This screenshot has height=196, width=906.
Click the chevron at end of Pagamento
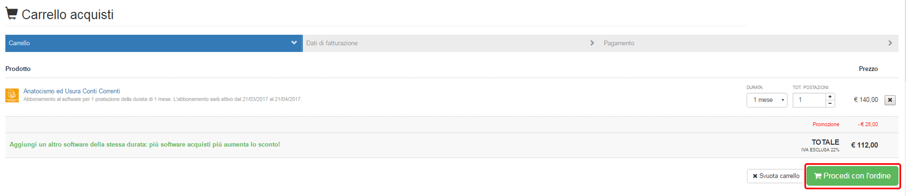pyautogui.click(x=890, y=43)
